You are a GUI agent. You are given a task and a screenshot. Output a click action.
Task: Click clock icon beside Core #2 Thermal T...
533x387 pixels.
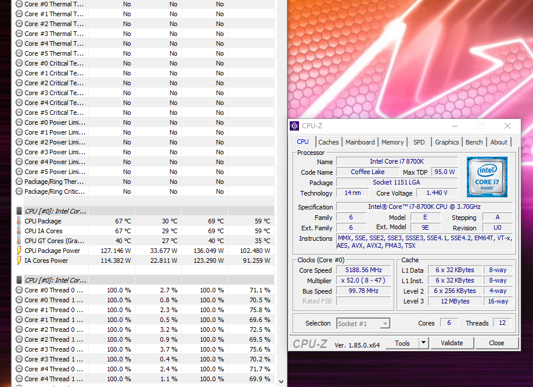pyautogui.click(x=19, y=24)
